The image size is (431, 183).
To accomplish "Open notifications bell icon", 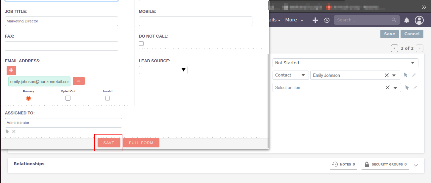I will [x=407, y=20].
